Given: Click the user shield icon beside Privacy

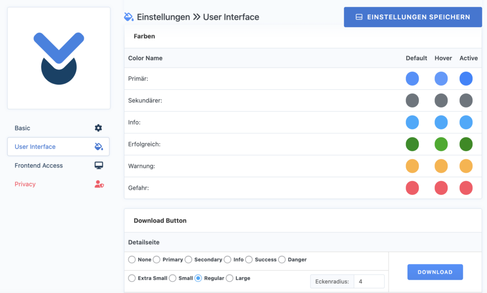Looking at the screenshot, I should [x=99, y=184].
